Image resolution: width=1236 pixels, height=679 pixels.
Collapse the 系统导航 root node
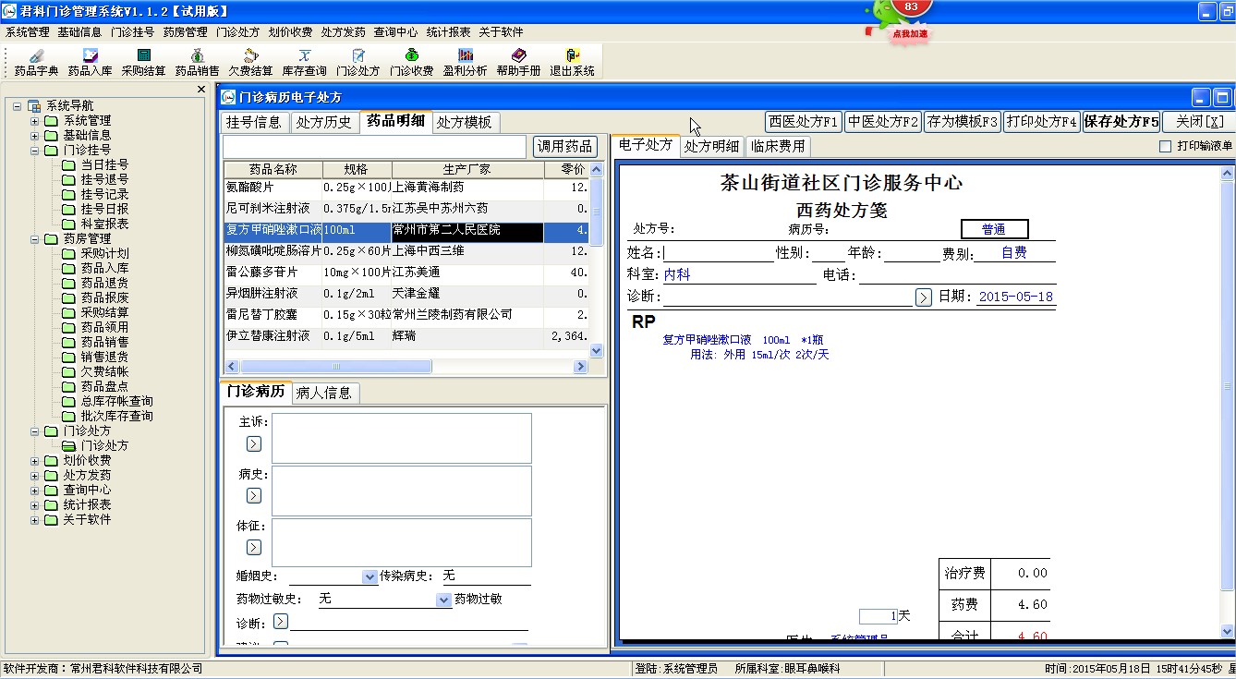tap(18, 106)
